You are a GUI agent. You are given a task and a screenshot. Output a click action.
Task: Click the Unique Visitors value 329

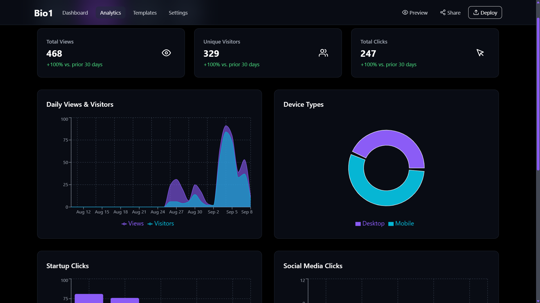pos(211,53)
